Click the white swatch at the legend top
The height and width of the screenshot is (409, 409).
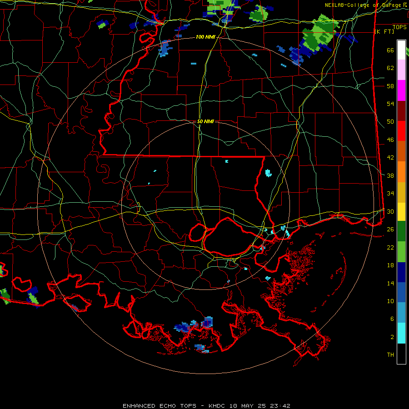pos(401,50)
